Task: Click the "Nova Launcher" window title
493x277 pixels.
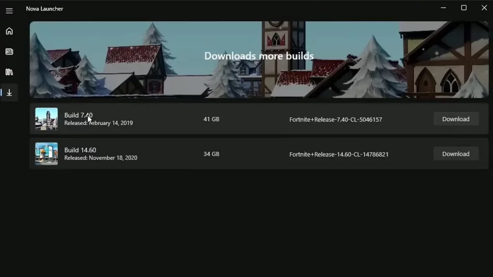Action: (44, 9)
